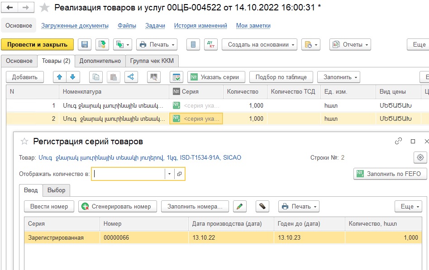Image resolution: width=429 pixels, height=270 pixels.
Task: Click Сгенерировать номер button
Action: point(118,207)
